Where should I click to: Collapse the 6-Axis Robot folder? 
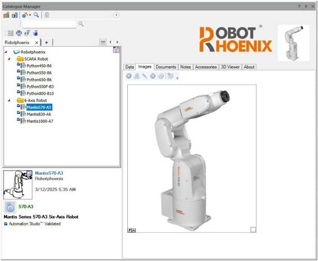coord(9,100)
